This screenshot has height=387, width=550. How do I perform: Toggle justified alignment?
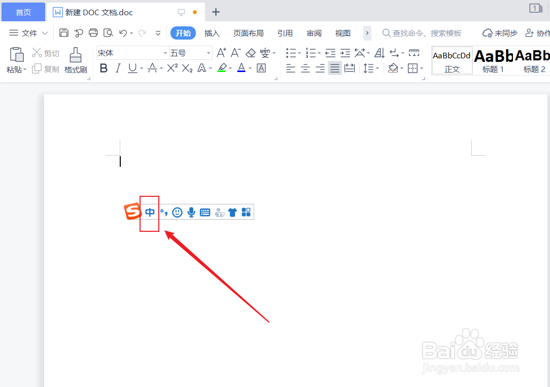(x=335, y=68)
